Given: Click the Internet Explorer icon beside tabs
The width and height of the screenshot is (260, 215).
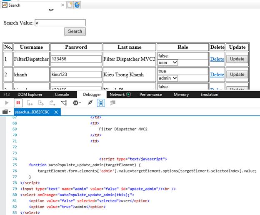Looking at the screenshot, I should click(x=77, y=5).
